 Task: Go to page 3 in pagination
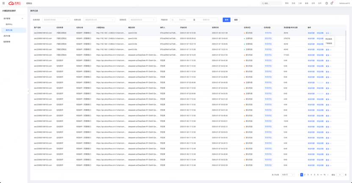pyautogui.click(x=308, y=175)
